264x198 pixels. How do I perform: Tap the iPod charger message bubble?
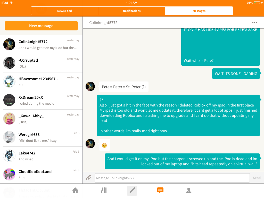[x=182, y=161]
